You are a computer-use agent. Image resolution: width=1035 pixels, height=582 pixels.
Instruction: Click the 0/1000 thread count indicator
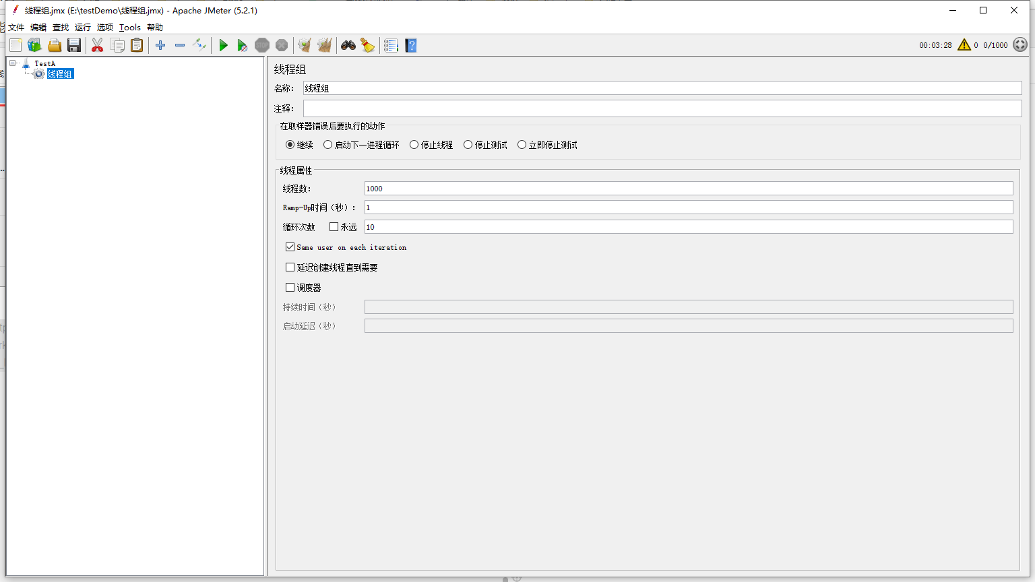coord(995,45)
